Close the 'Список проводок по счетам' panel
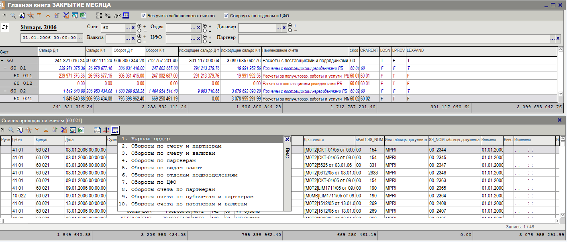Viewport: 567px width, 242px height. click(559, 120)
